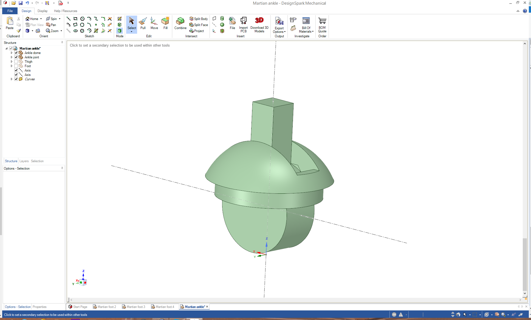The image size is (531, 320).
Task: Enable the Thigh component checkbox
Action: (16, 62)
